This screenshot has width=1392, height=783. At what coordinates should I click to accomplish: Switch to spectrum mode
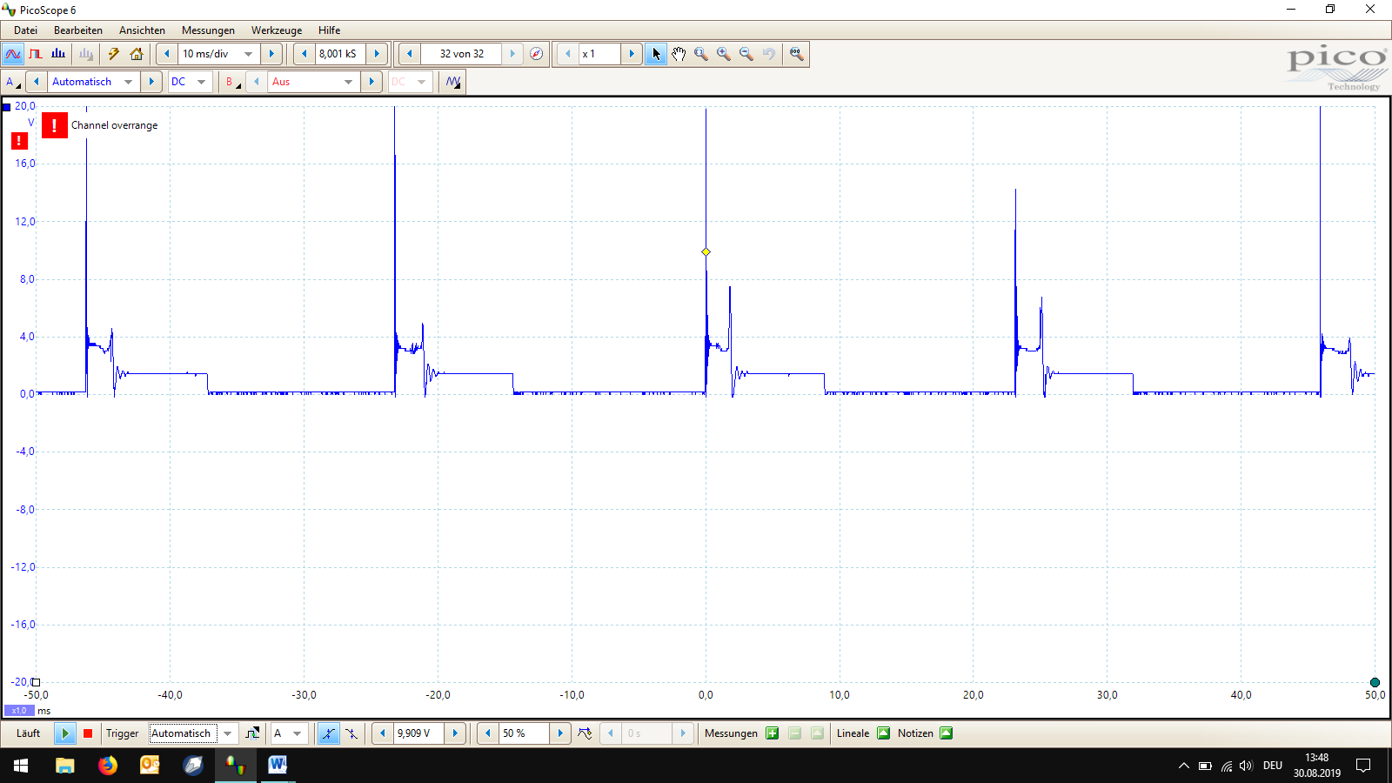58,54
